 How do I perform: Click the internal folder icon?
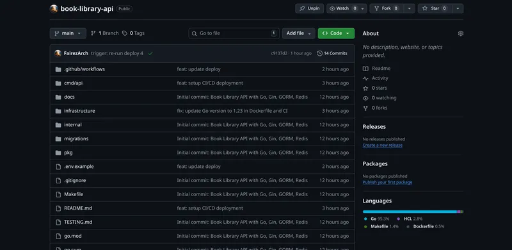click(x=58, y=125)
